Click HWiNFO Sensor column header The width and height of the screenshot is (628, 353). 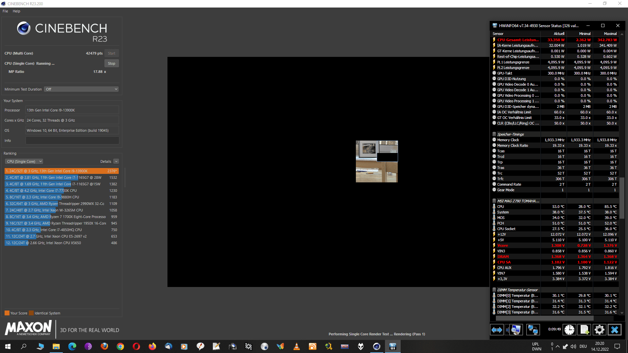[x=515, y=34]
